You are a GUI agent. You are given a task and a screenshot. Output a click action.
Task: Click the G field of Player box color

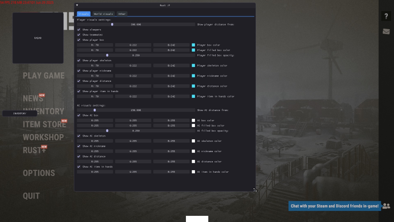pyautogui.click(x=133, y=45)
